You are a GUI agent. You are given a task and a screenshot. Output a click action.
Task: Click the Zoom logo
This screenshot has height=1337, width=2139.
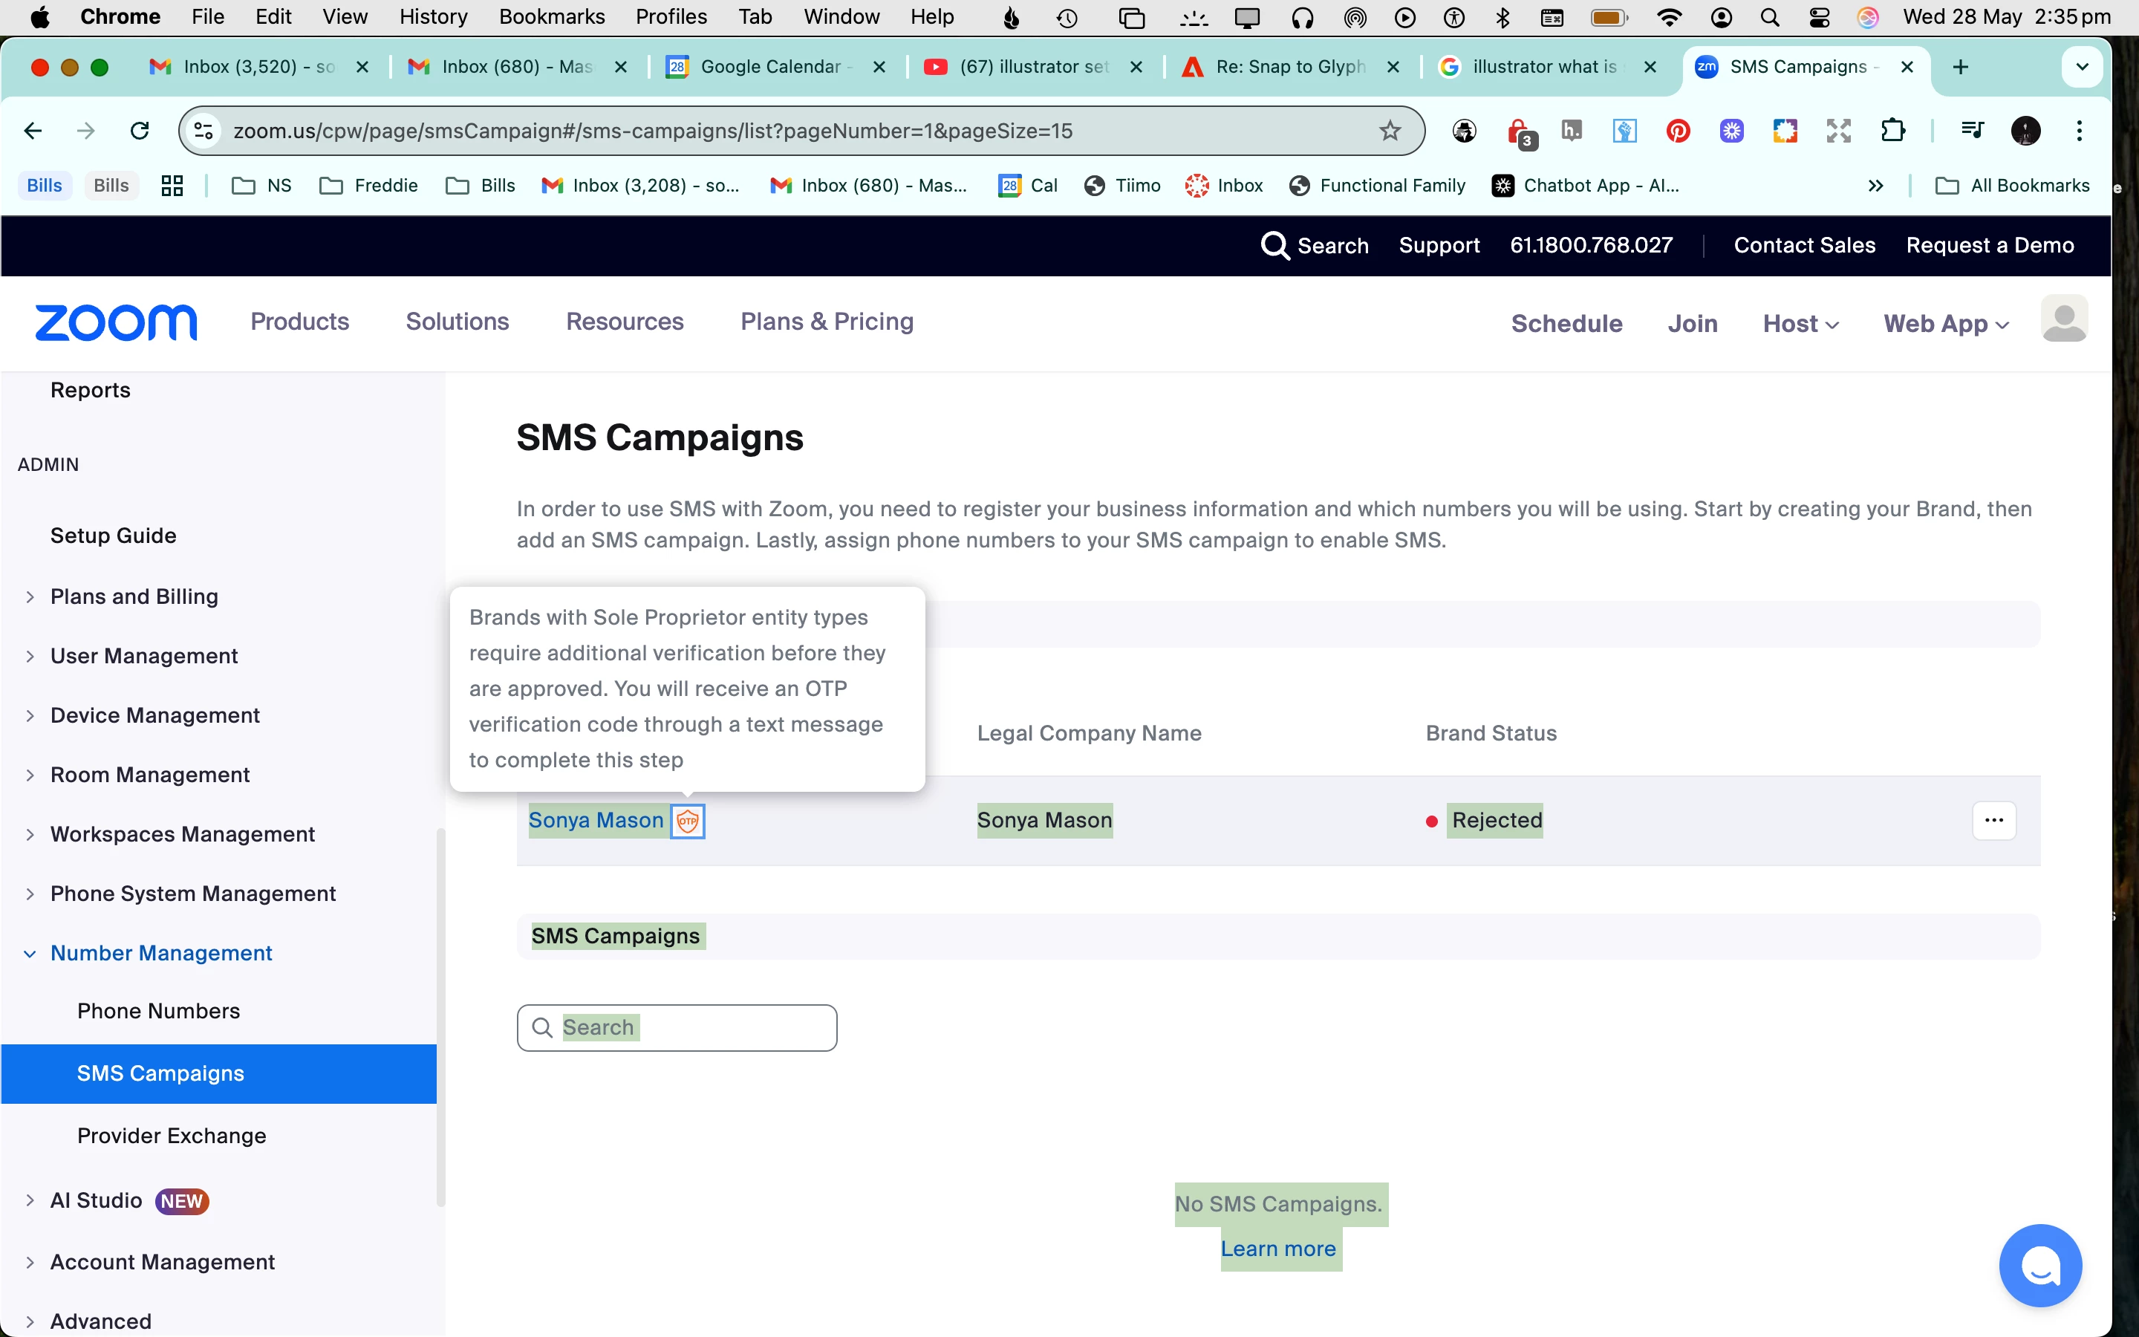point(116,323)
